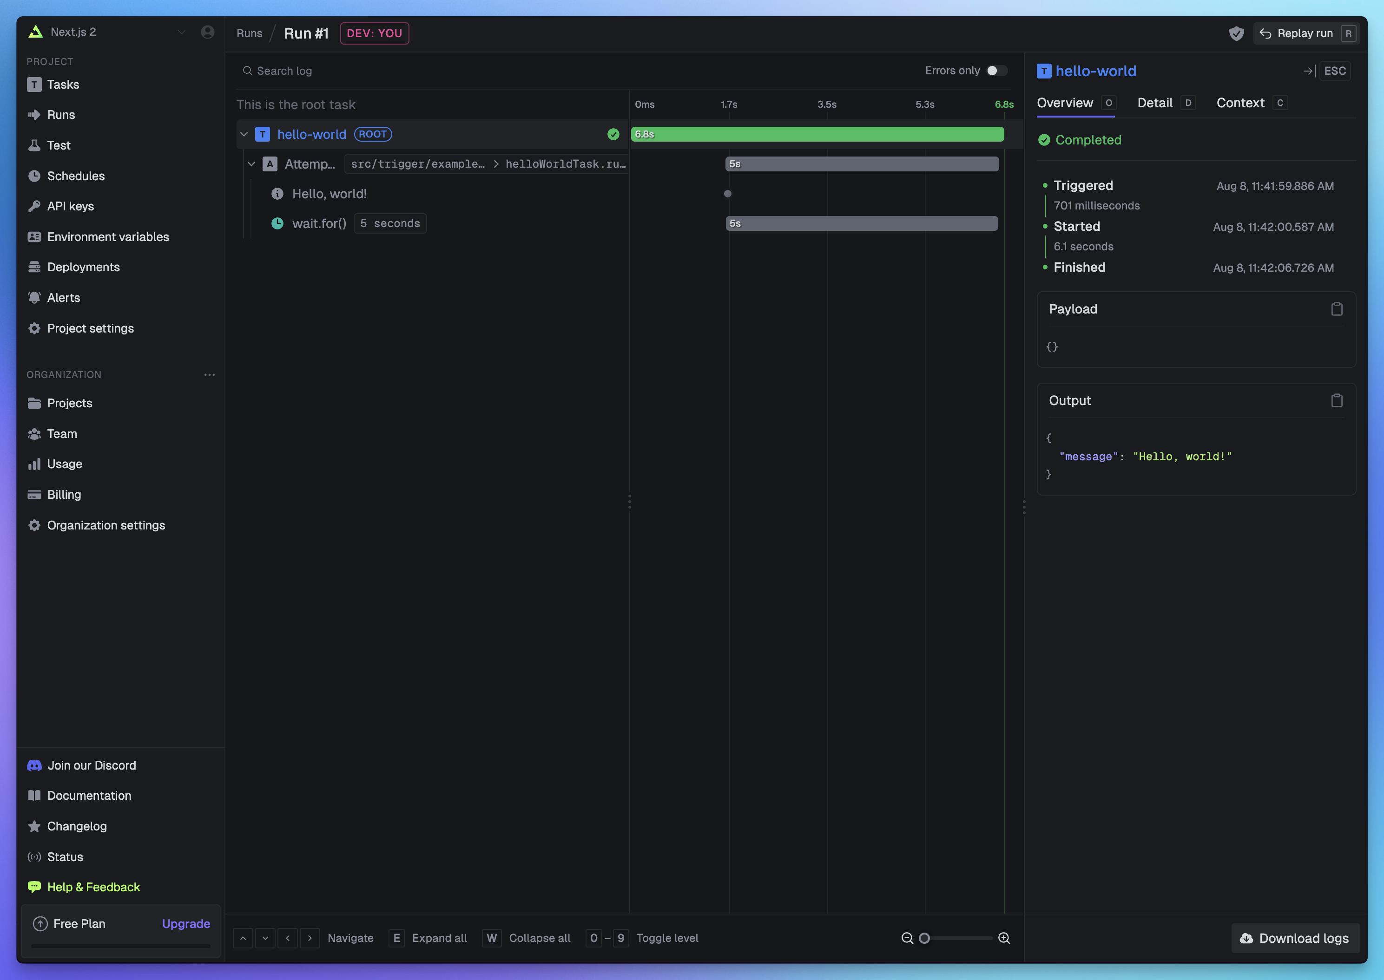Open Environment variables in sidebar
The image size is (1384, 980).
pos(107,236)
